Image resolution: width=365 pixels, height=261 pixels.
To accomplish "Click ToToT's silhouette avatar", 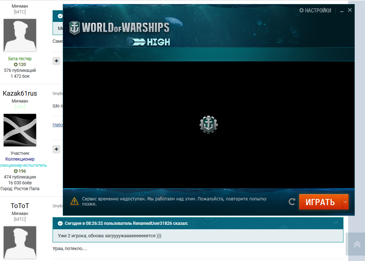I will (x=20, y=242).
